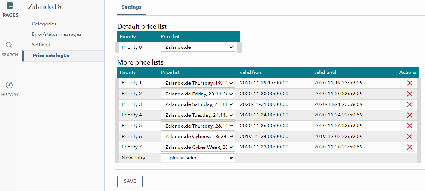Delete the Priority 7 price list row
Image resolution: width=425 pixels, height=191 pixels.
pos(410,147)
